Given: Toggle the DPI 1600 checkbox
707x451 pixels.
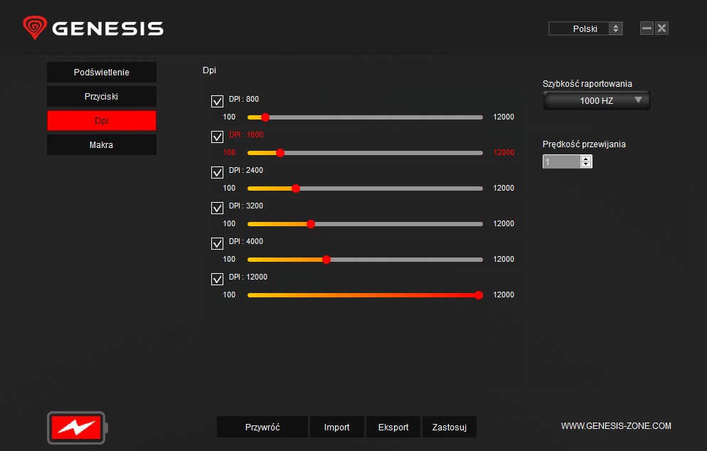Looking at the screenshot, I should tap(218, 137).
